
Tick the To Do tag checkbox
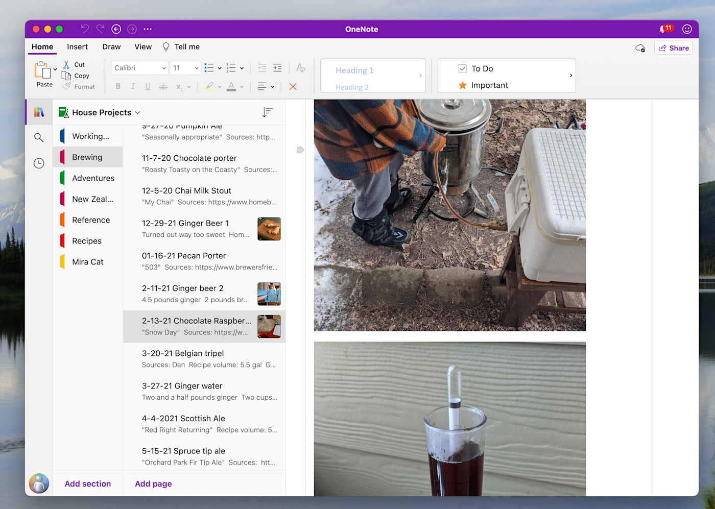pyautogui.click(x=463, y=68)
